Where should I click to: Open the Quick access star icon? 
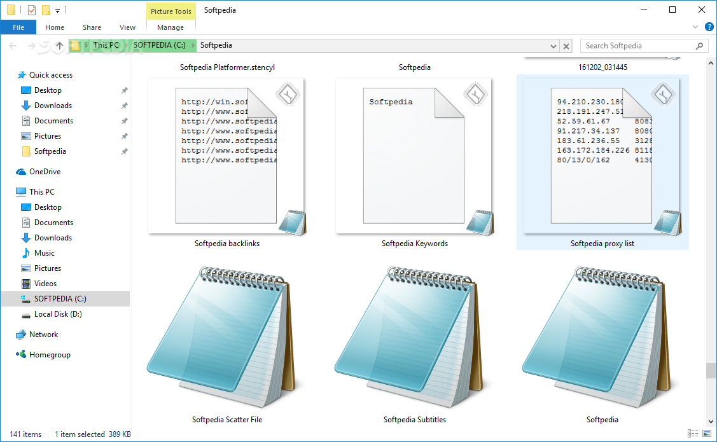click(x=21, y=75)
